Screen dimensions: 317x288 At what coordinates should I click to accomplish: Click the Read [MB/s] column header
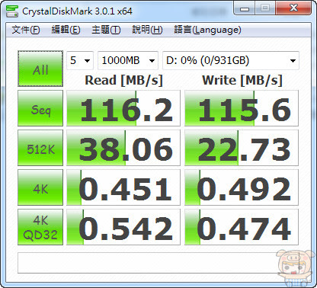click(123, 80)
